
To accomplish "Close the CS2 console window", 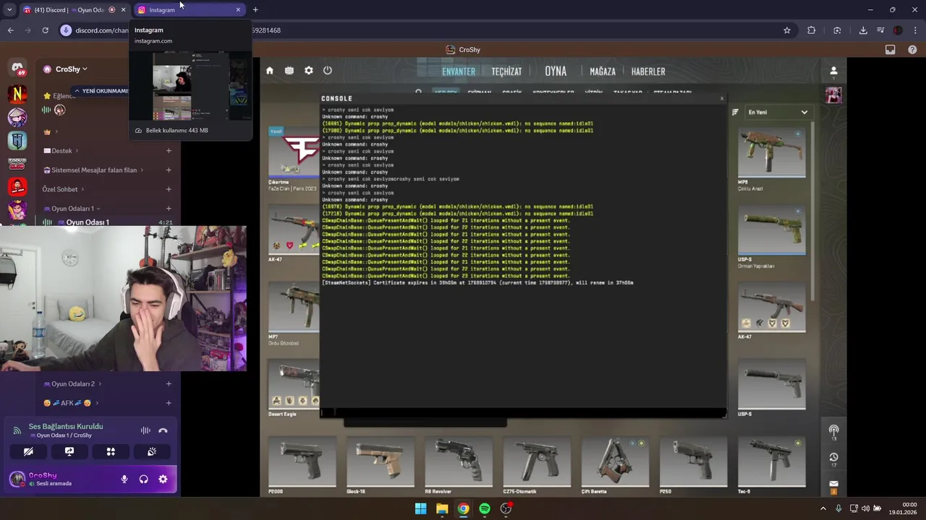I will pyautogui.click(x=721, y=98).
